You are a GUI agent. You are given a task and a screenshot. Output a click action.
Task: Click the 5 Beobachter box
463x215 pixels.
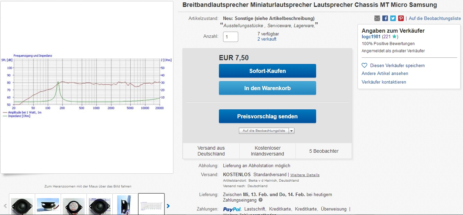(324, 151)
